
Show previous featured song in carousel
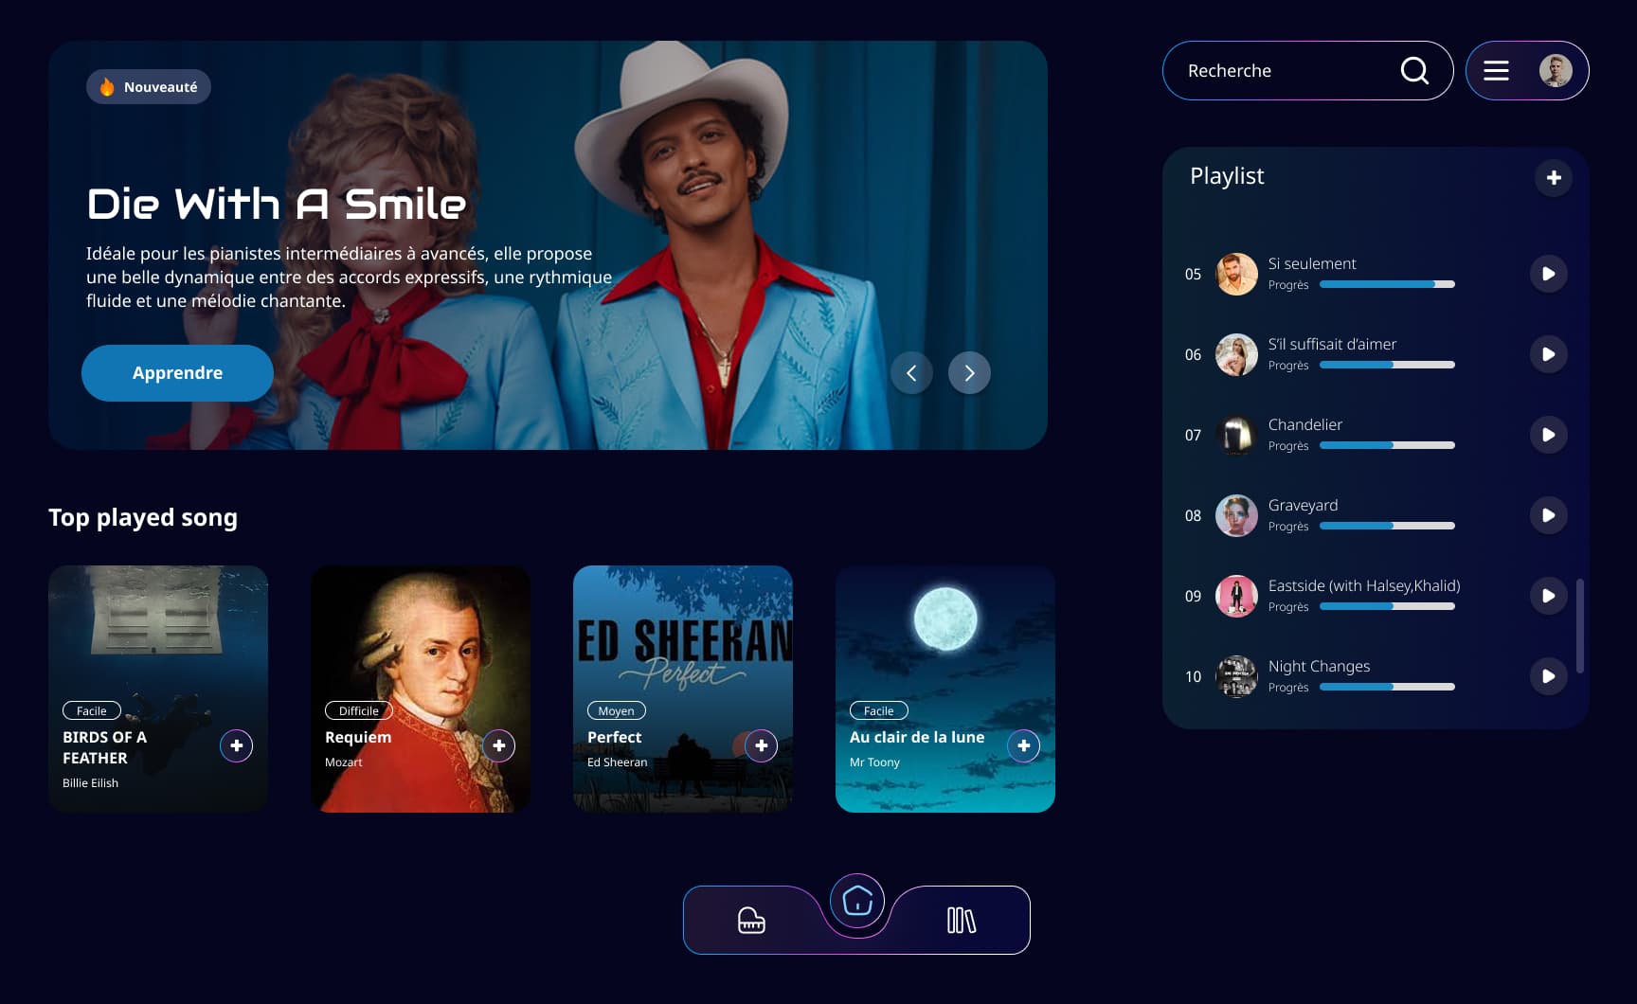pos(911,373)
